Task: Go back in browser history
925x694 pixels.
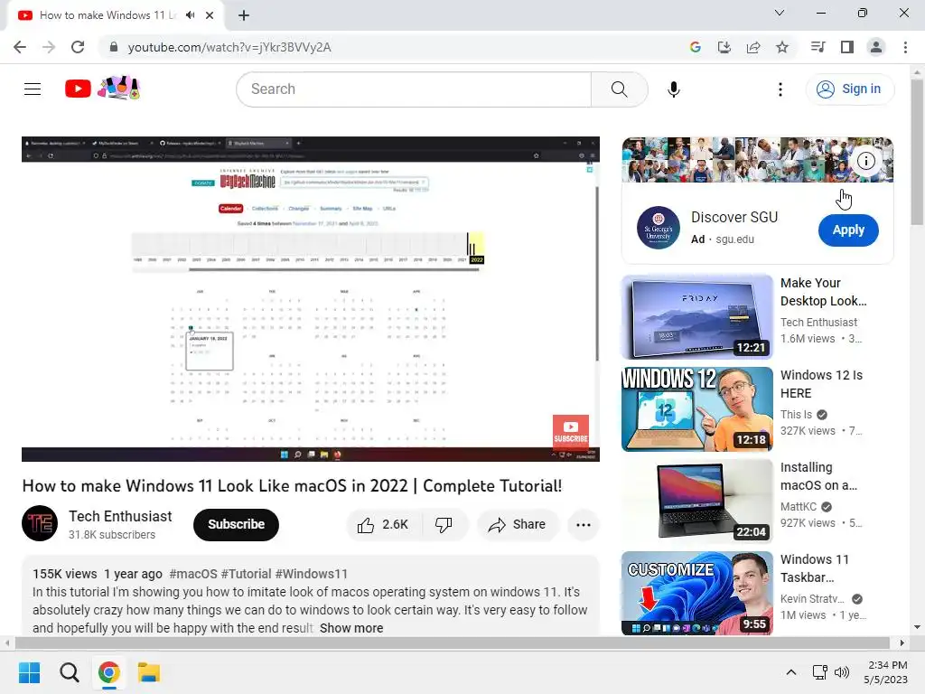Action: (x=20, y=47)
